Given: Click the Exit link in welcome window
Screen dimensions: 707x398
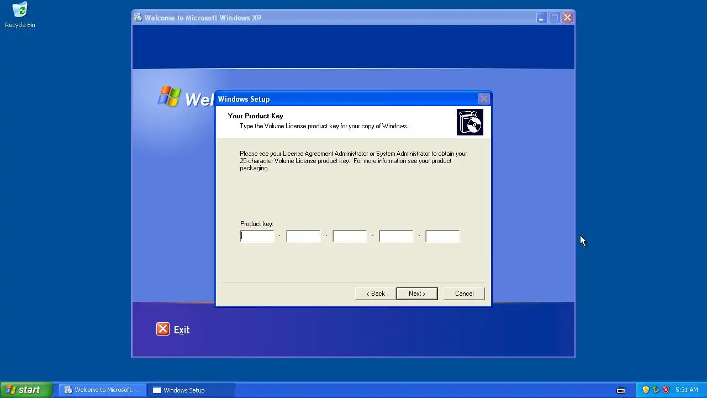Looking at the screenshot, I should tap(182, 330).
